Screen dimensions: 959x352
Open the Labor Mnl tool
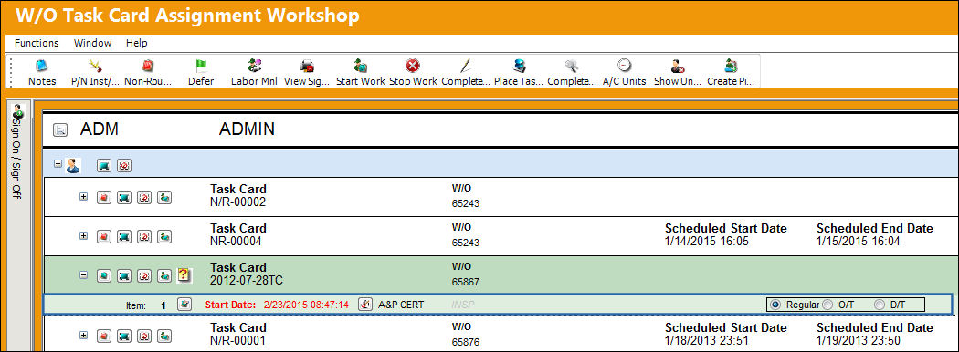click(254, 72)
